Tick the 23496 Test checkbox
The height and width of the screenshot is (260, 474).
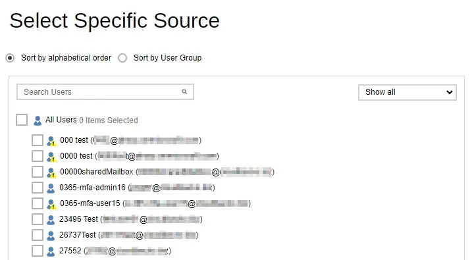point(38,219)
